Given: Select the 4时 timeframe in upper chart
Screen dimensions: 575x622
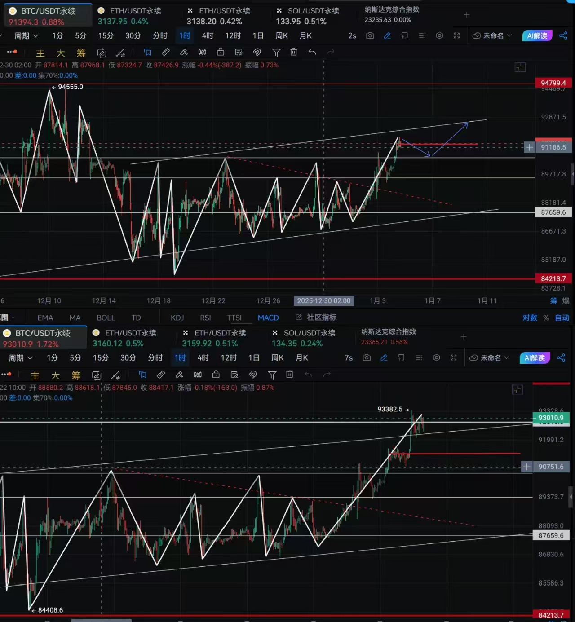Looking at the screenshot, I should pyautogui.click(x=208, y=35).
